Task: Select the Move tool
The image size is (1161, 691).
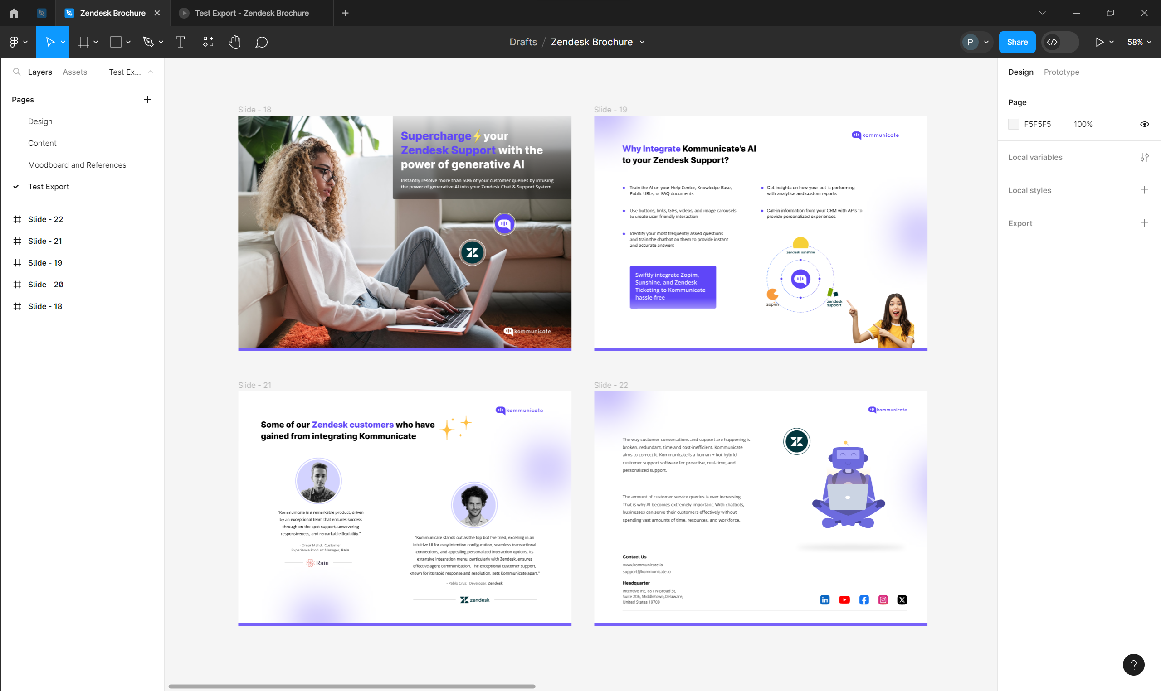Action: (50, 42)
